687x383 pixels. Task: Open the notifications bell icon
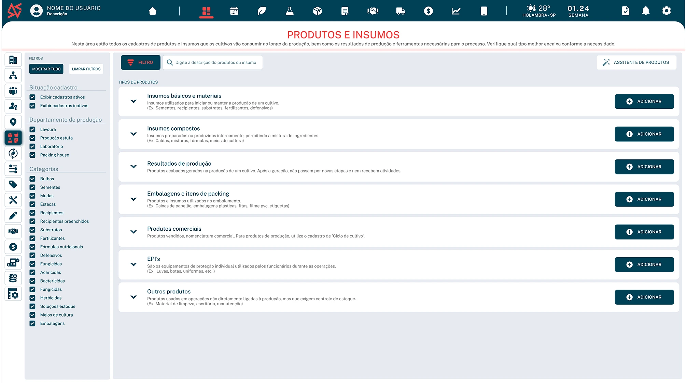pyautogui.click(x=645, y=11)
